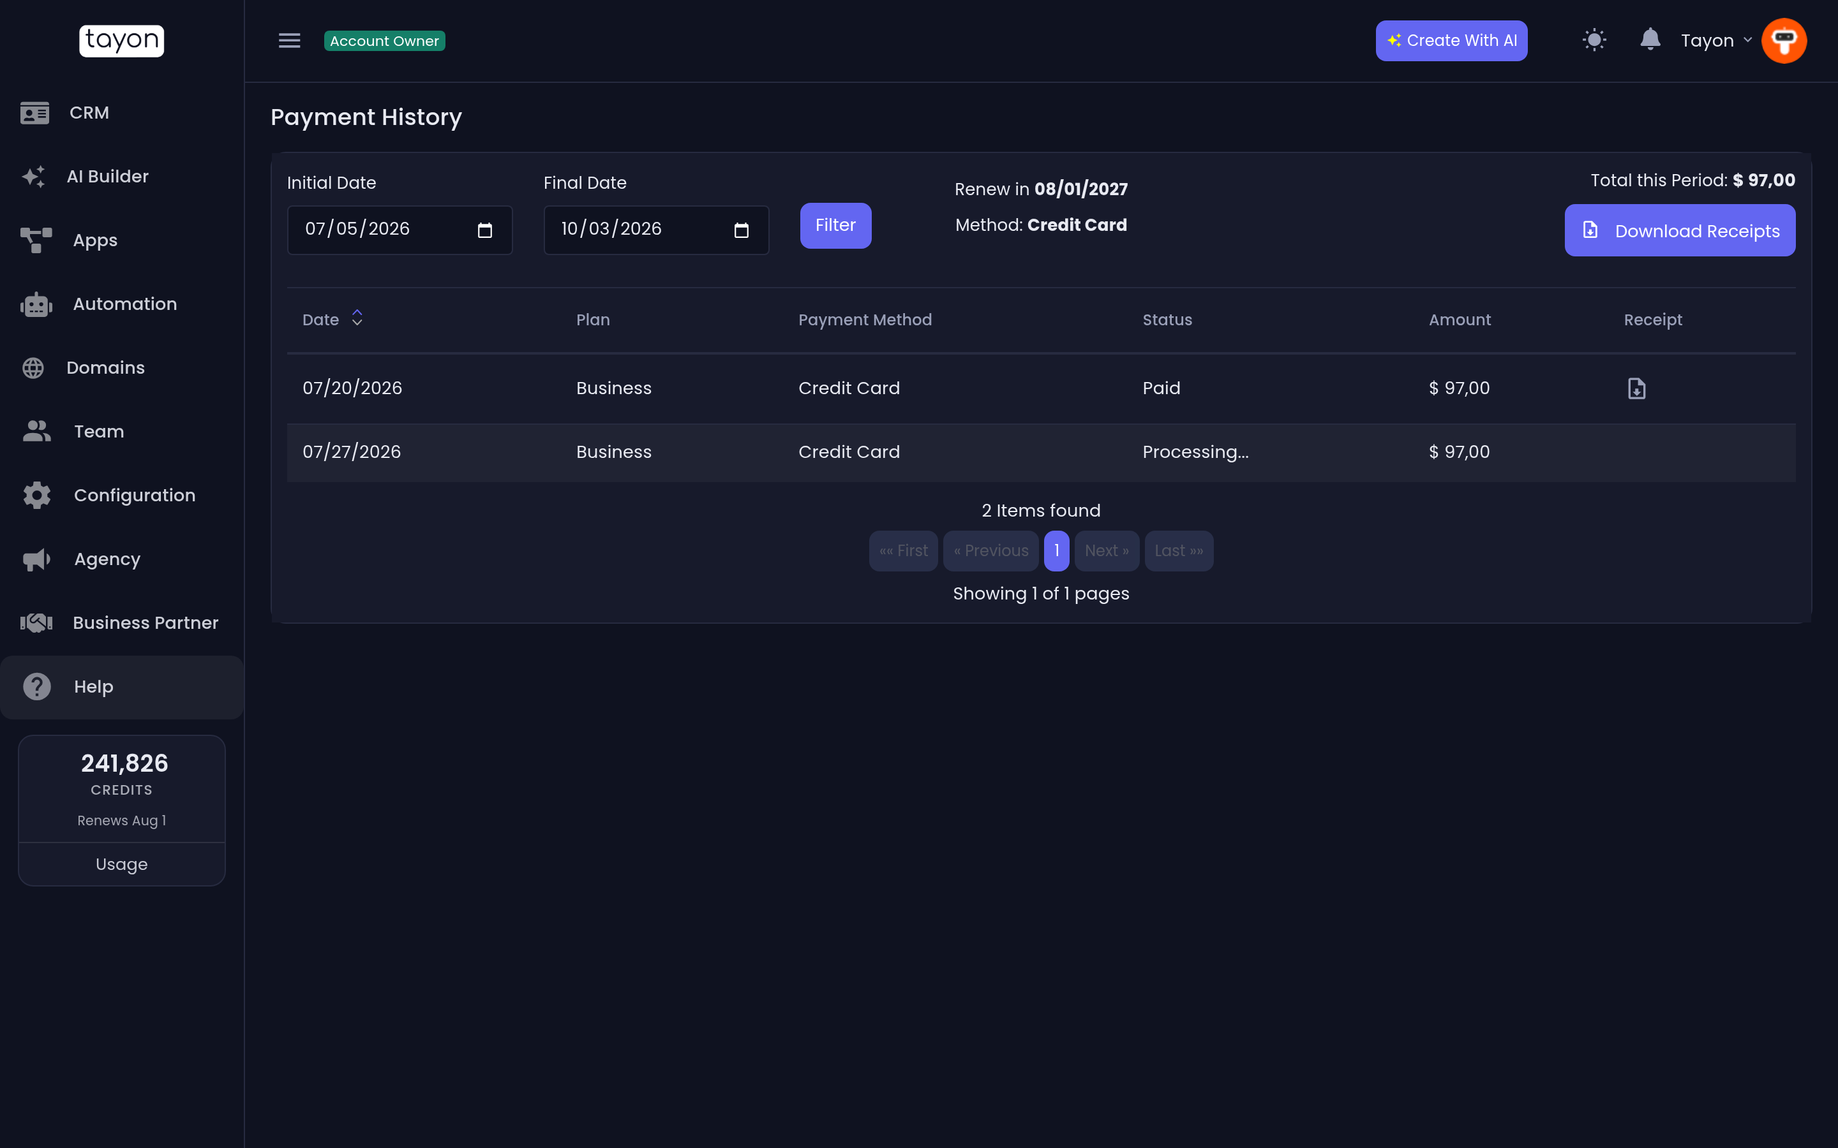
Task: Open the Initial Date calendar picker
Action: 484,230
